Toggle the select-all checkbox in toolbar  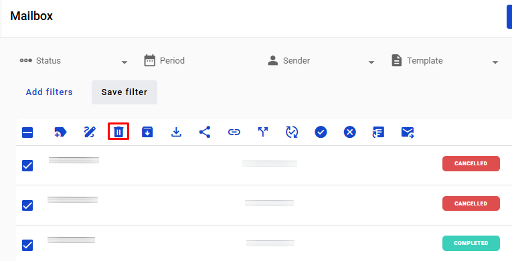point(27,133)
